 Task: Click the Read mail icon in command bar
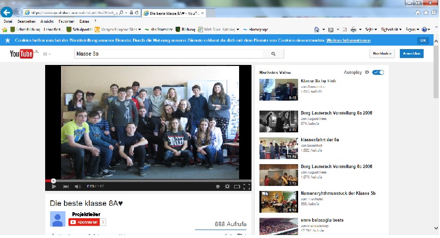pyautogui.click(x=345, y=29)
